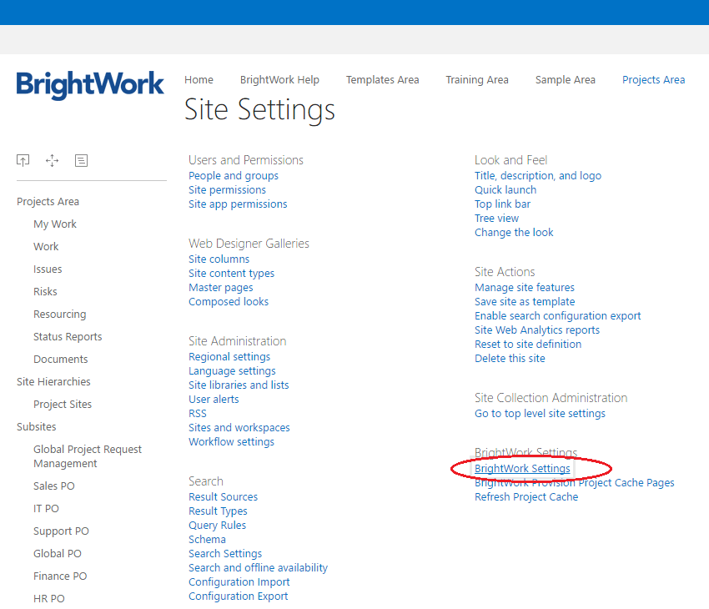709x609 pixels.
Task: Open Search Settings
Action: point(225,554)
